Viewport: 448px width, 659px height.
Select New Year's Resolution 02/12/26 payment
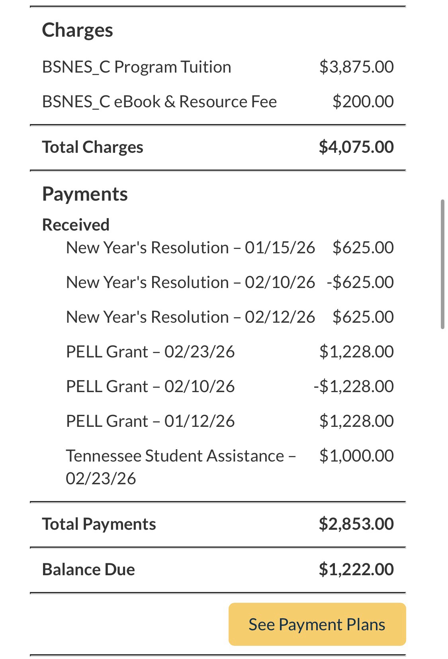click(x=190, y=317)
